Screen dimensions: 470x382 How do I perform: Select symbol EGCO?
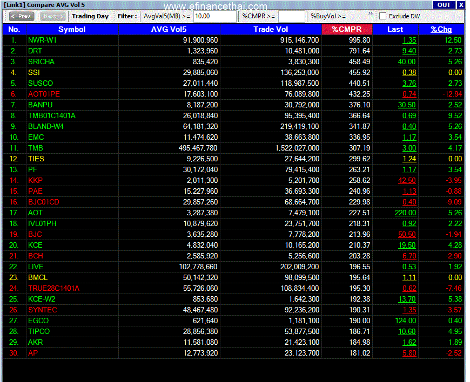click(38, 320)
